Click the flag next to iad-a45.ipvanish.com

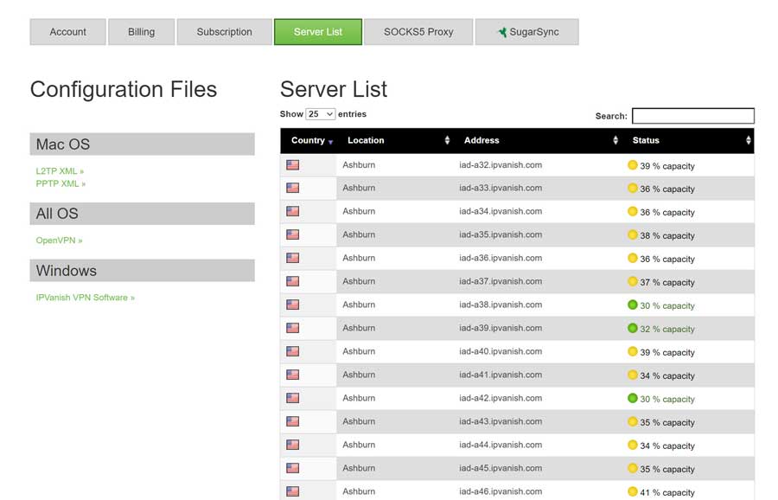293,468
